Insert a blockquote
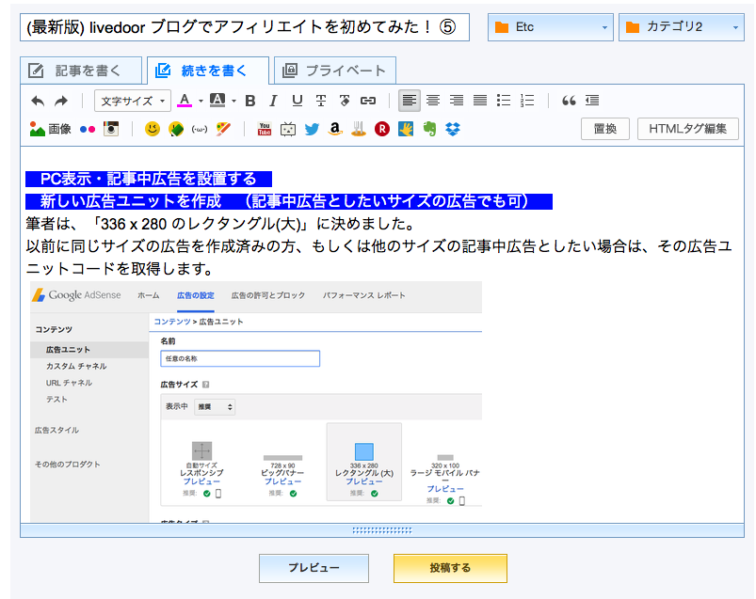 tap(569, 101)
